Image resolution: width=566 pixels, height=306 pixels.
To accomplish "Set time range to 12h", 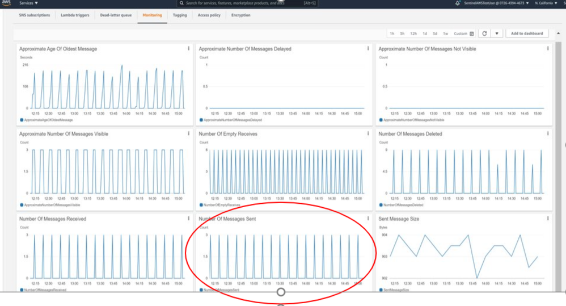I will coord(413,33).
